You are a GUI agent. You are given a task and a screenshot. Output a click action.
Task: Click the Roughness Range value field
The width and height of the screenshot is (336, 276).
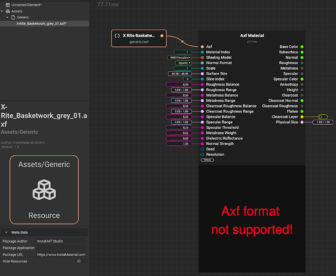click(182, 90)
